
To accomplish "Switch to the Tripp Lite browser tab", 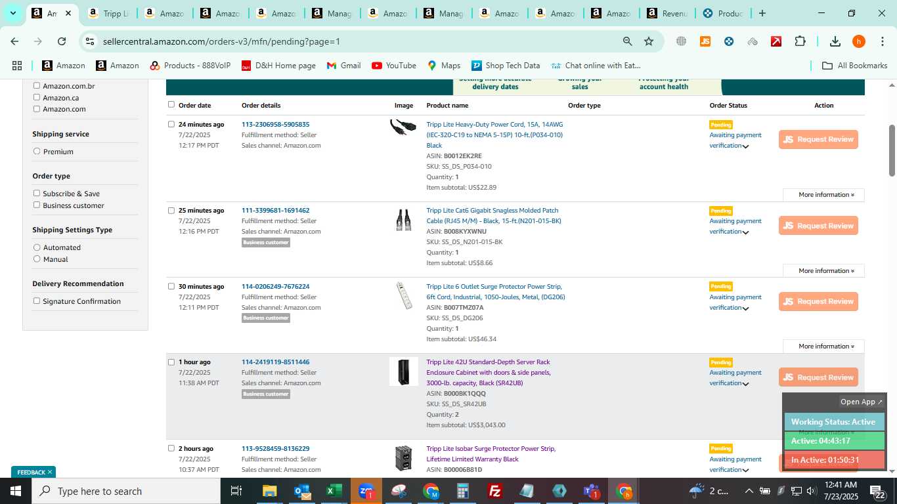I will [109, 13].
